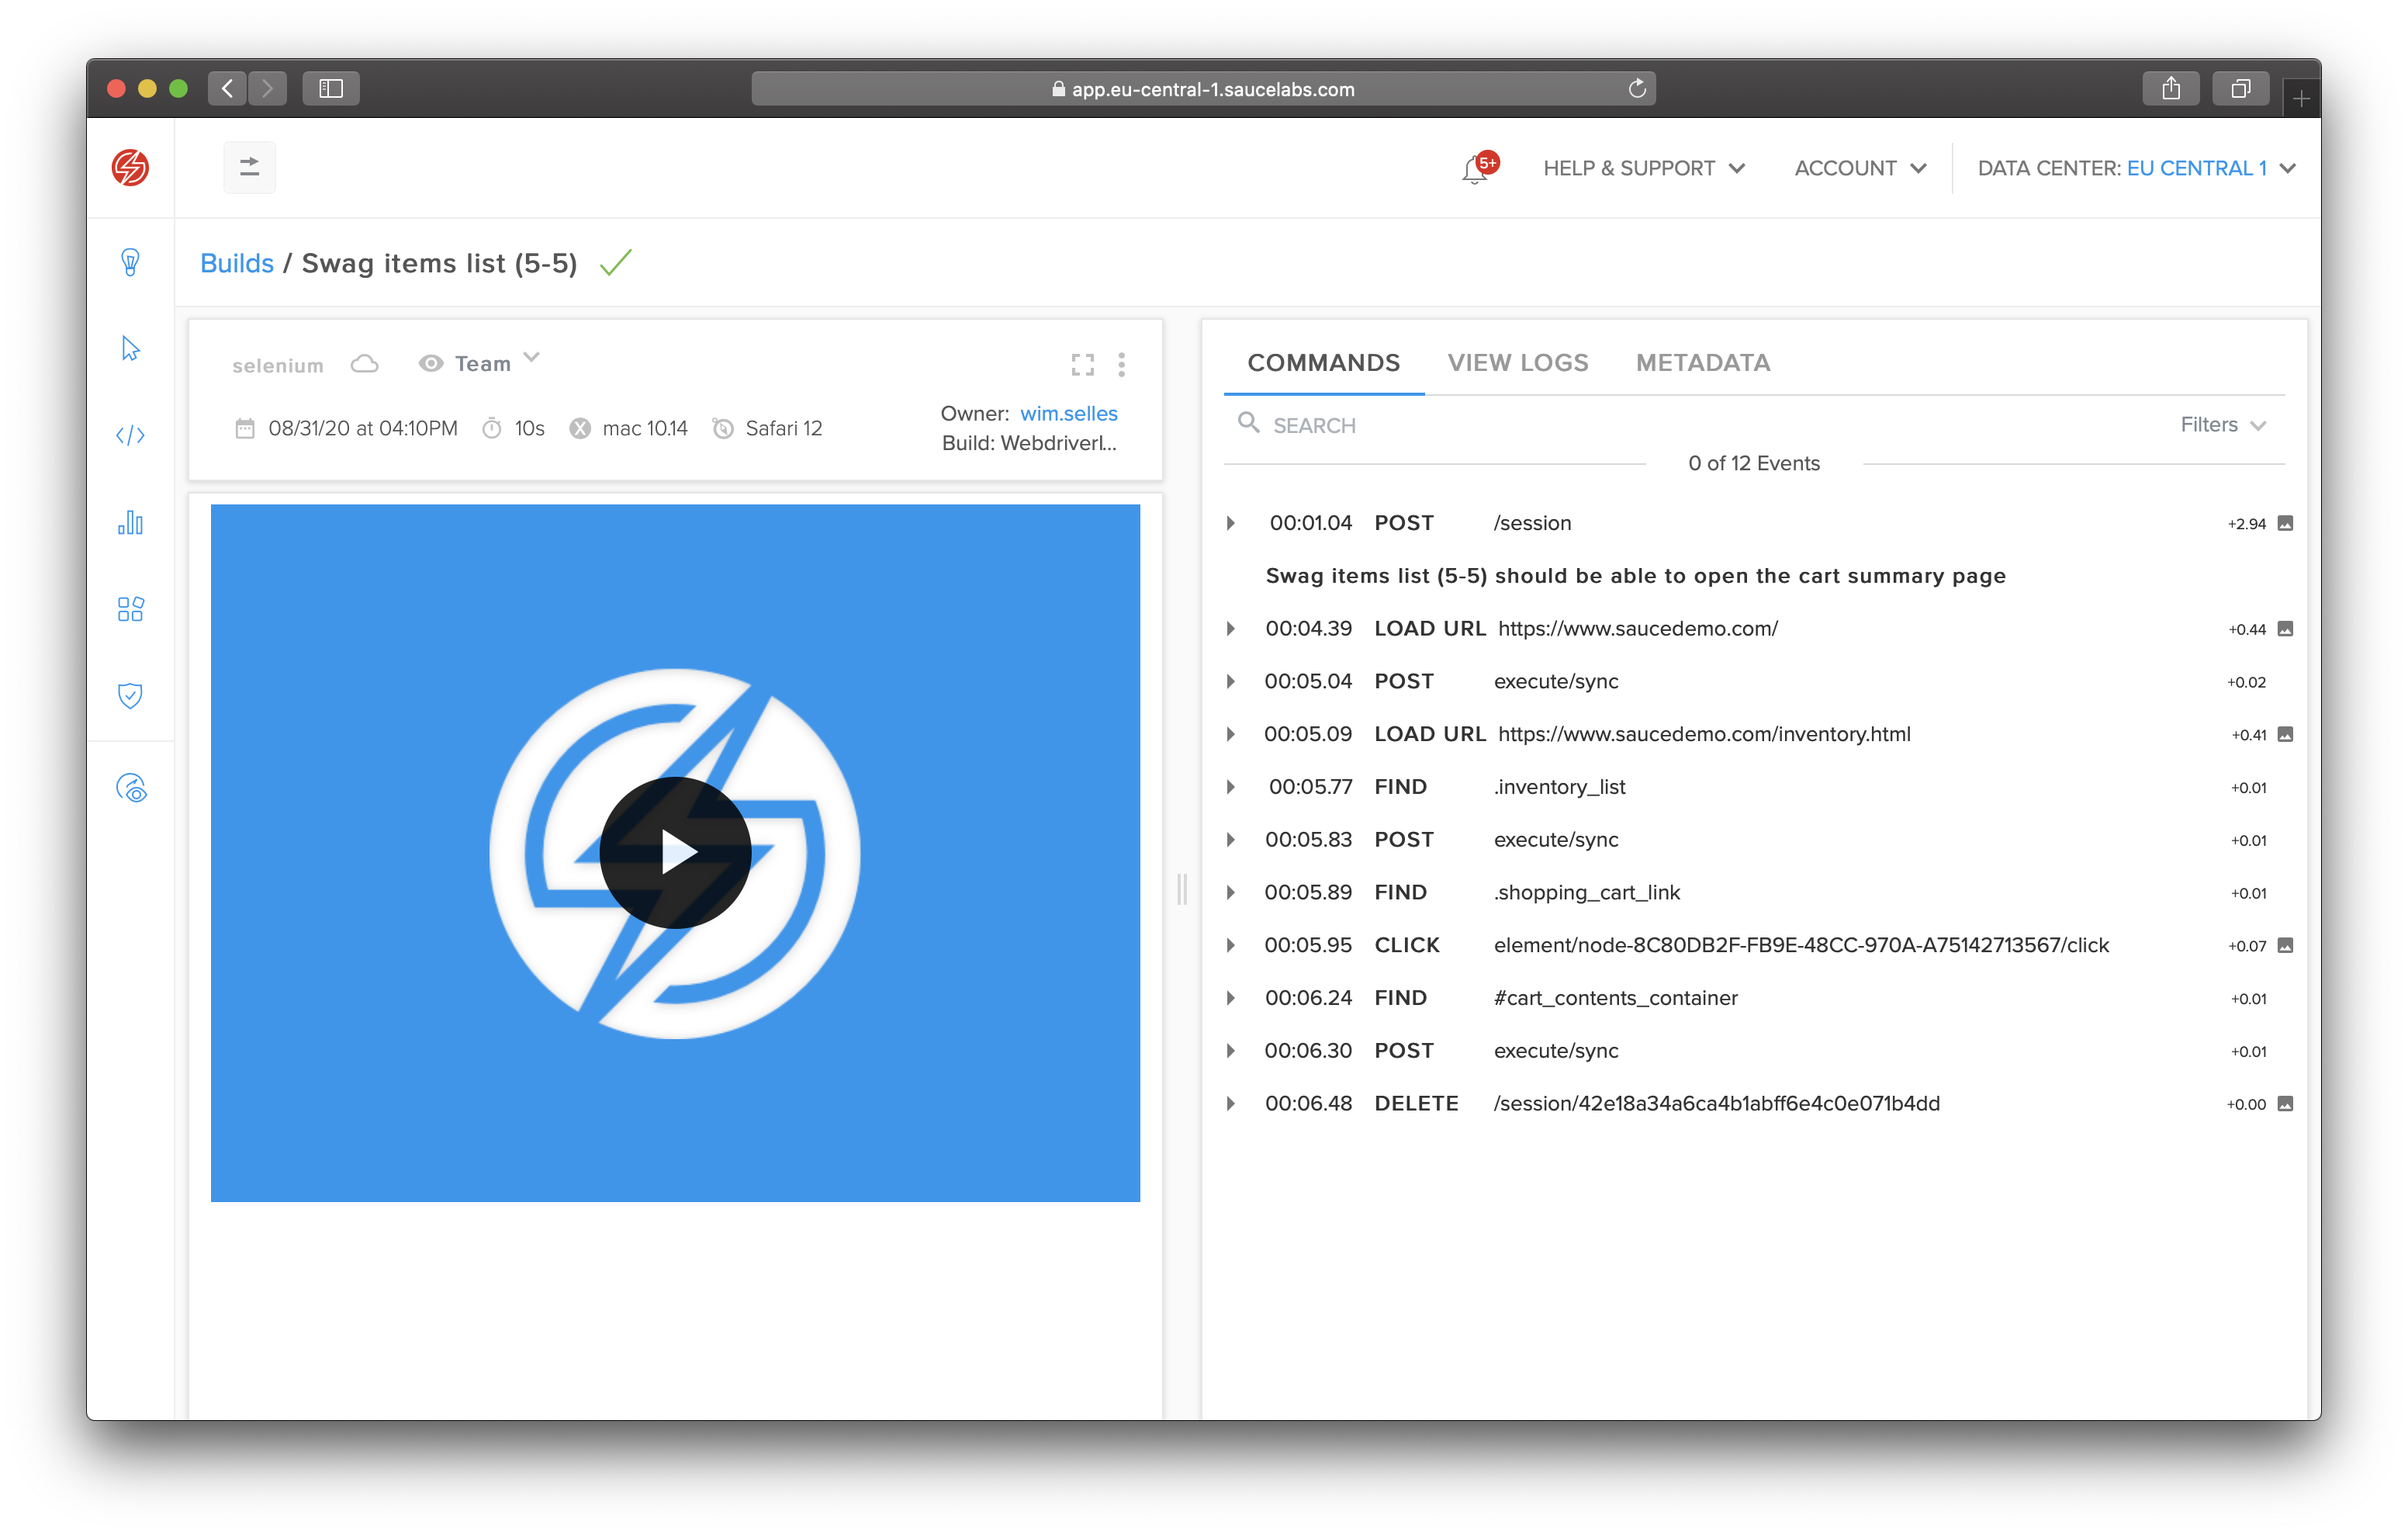Screen dimensions: 2408x1535
Task: Expand the Filters dropdown
Action: pos(2222,425)
